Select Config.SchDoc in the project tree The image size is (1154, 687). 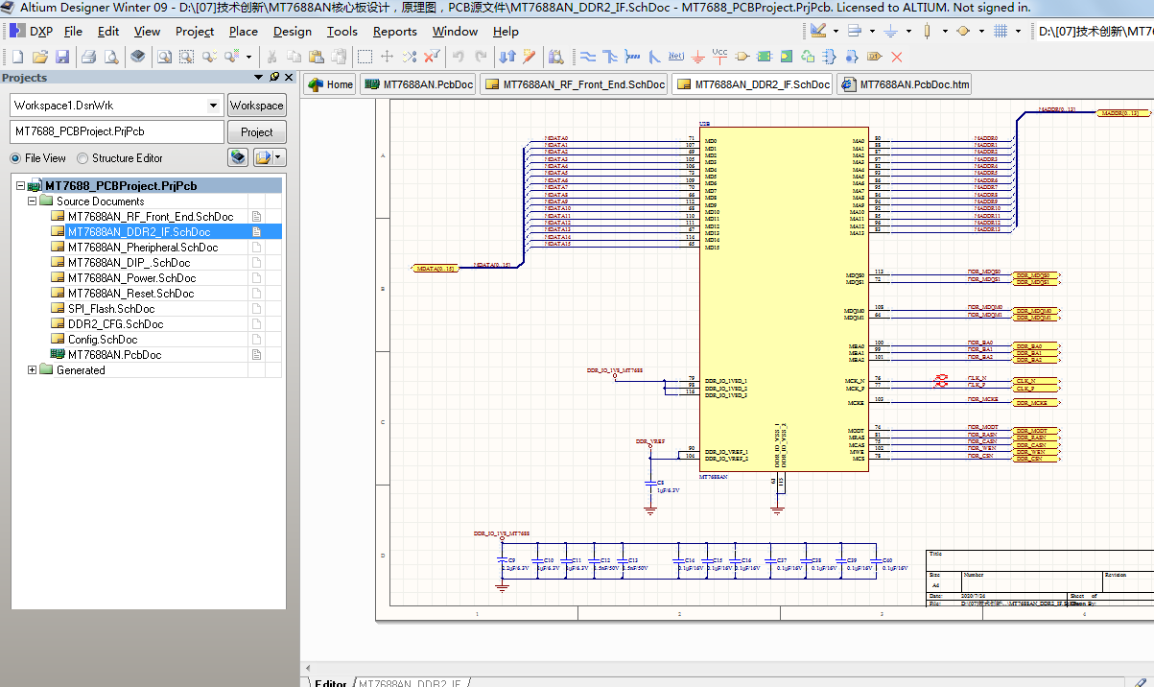(103, 340)
